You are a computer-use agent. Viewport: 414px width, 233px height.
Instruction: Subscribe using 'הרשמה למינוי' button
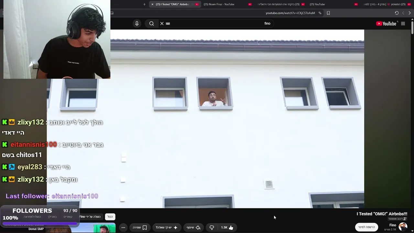pos(366,227)
